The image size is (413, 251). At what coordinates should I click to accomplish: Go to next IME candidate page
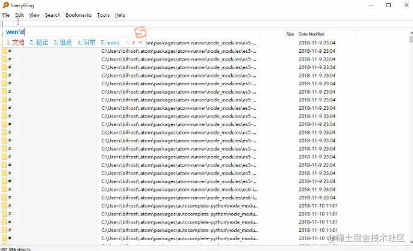[x=134, y=42]
